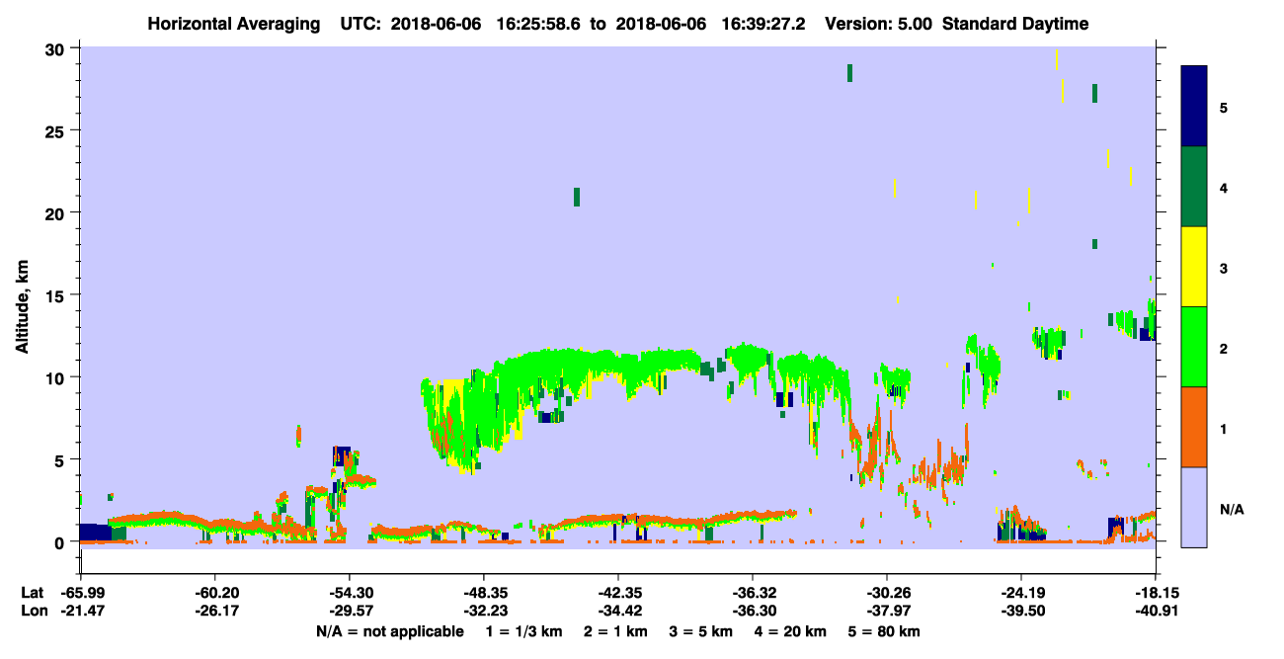Image resolution: width=1284 pixels, height=659 pixels.
Task: Click the colorbar label N/A
Action: point(1231,509)
